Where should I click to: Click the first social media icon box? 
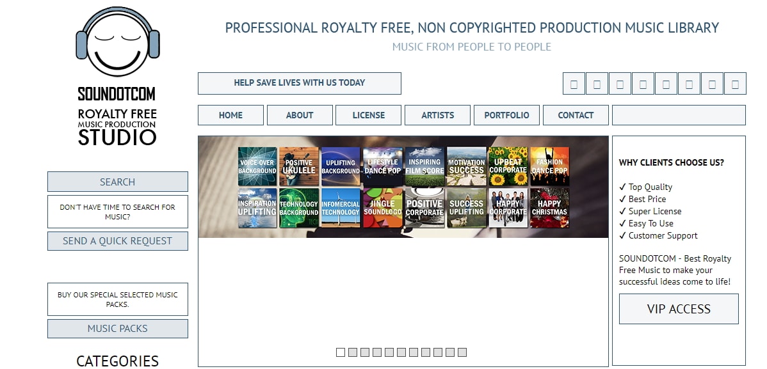pyautogui.click(x=574, y=84)
